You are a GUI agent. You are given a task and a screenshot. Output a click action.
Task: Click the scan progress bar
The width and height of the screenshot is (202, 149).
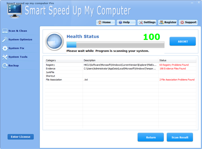click(115, 45)
